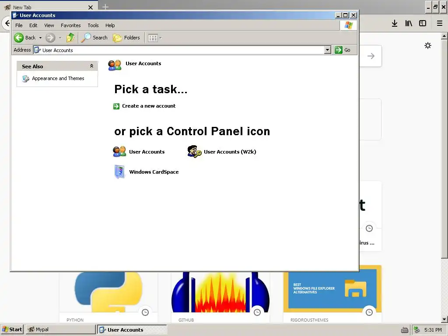This screenshot has height=336, width=448.
Task: Click the User Accounts header icon
Action: tap(115, 65)
